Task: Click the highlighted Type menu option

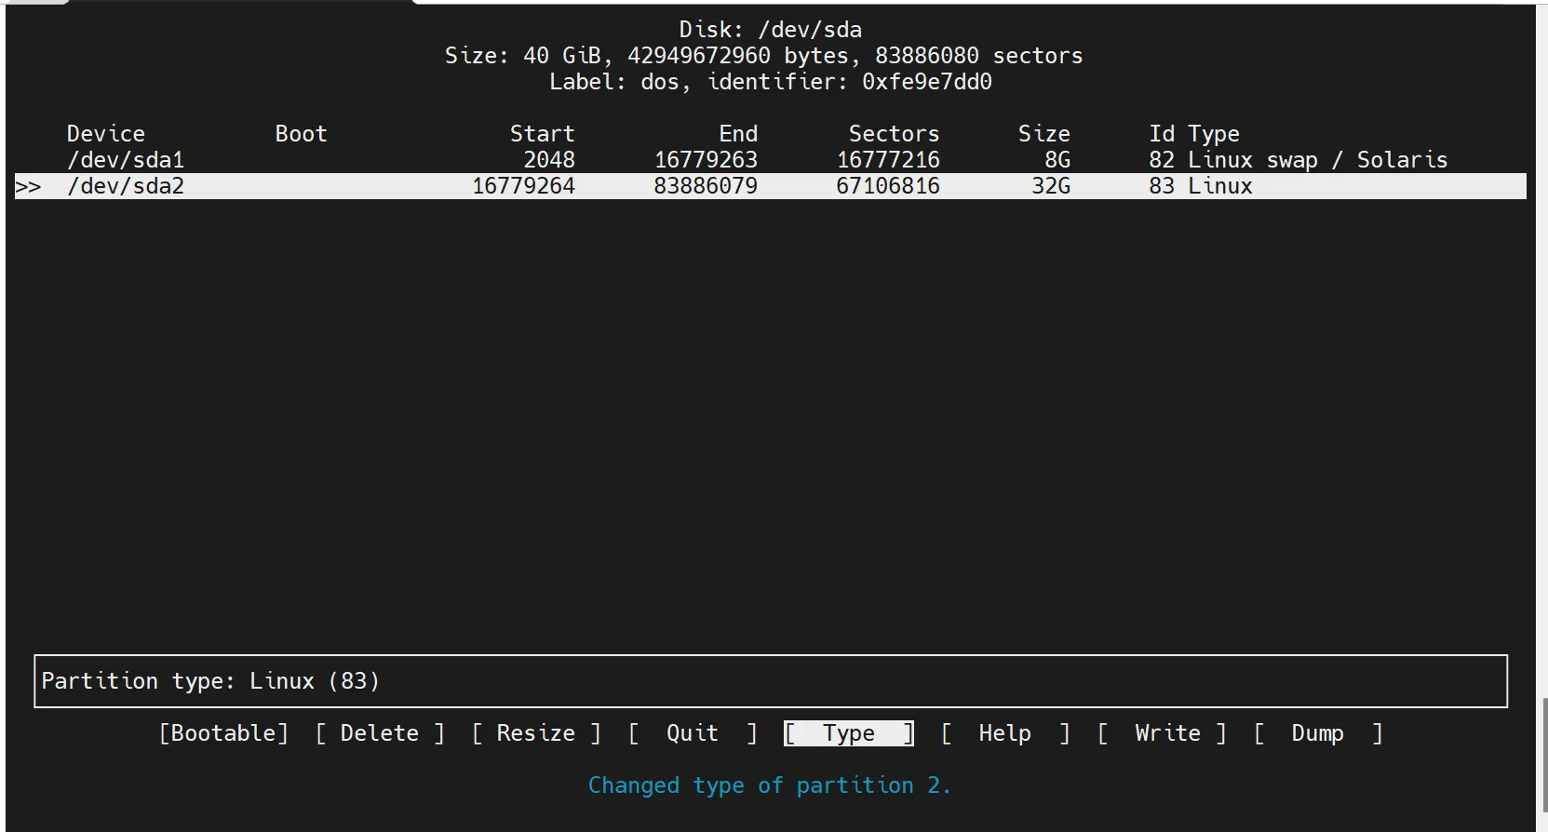Action: click(x=849, y=733)
